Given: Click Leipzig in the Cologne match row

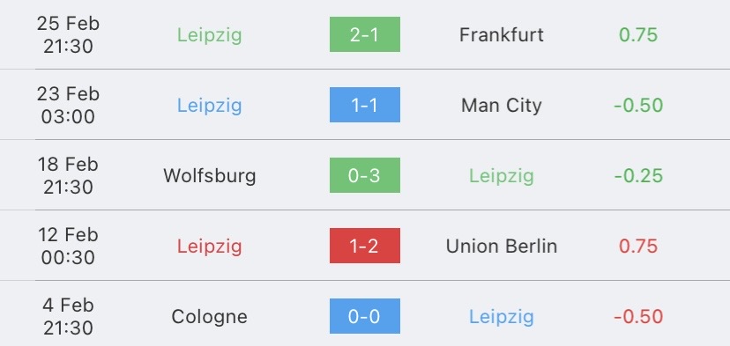Looking at the screenshot, I should (x=502, y=317).
